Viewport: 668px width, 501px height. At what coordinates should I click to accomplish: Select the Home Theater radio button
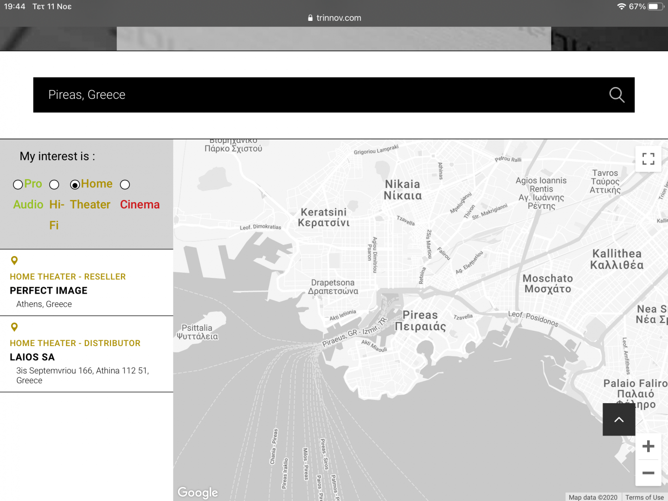[x=75, y=185]
